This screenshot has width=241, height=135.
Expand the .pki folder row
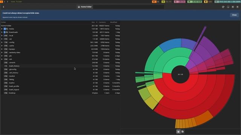2,56
